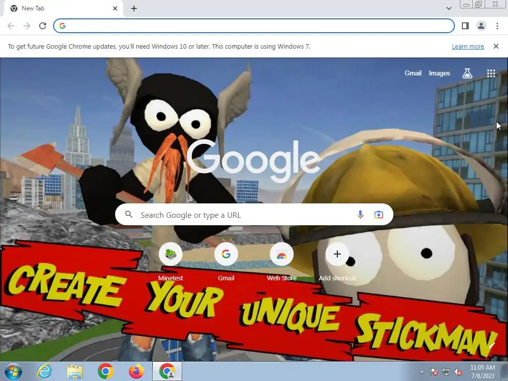508x381 pixels.
Task: Customize this page with pencil icon
Action: click(x=492, y=345)
